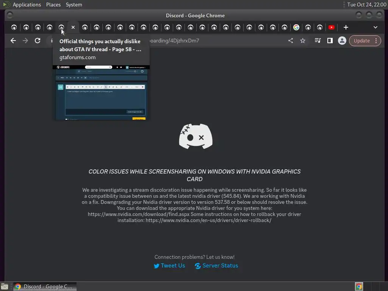Click the window menu button in title bar
Image resolution: width=388 pixels, height=291 pixels.
(10, 15)
